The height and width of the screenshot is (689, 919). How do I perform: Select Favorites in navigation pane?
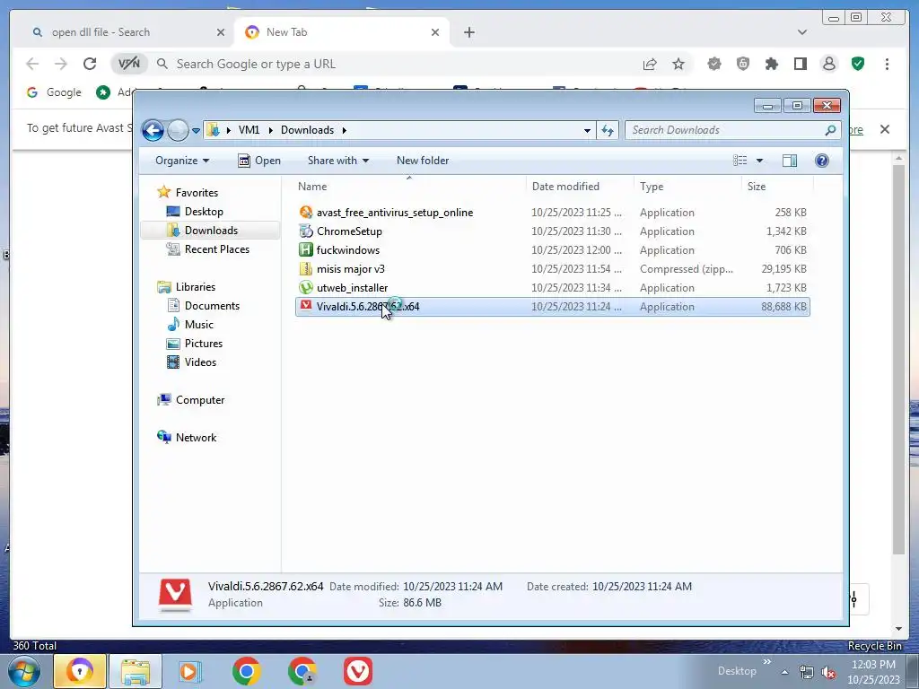tap(188, 193)
